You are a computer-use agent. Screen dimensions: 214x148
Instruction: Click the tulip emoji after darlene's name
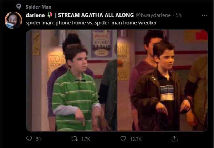50,15
